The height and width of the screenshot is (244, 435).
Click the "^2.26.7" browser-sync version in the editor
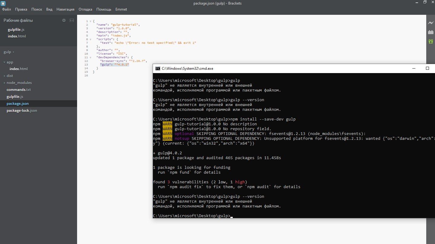pyautogui.click(x=137, y=61)
